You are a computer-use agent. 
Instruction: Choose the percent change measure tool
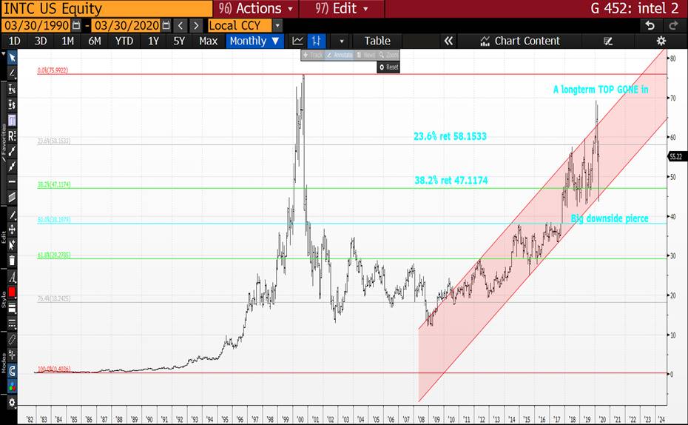pos(12,89)
